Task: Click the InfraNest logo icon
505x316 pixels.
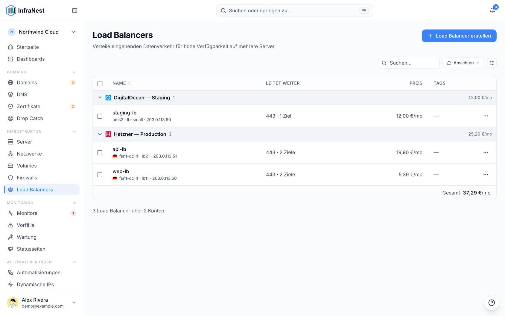Action: pyautogui.click(x=11, y=10)
